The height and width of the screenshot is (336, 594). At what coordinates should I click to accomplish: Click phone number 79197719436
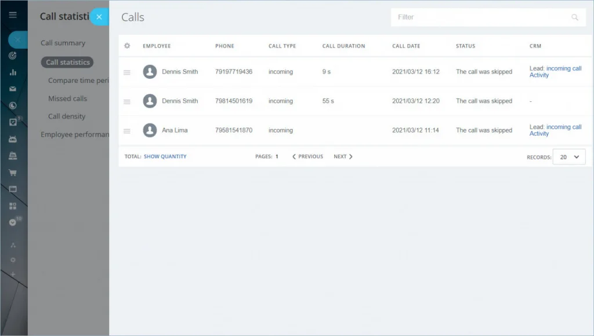(x=234, y=71)
